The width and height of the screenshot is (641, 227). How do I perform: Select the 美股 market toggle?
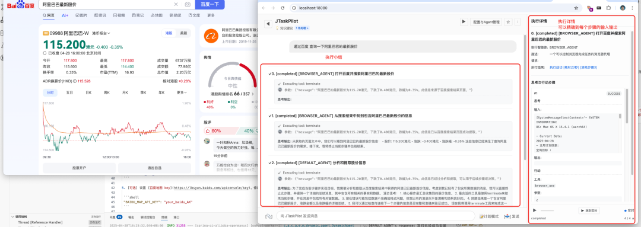183,33
